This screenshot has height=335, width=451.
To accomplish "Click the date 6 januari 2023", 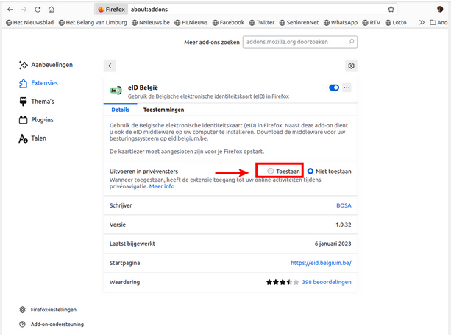I will point(333,244).
